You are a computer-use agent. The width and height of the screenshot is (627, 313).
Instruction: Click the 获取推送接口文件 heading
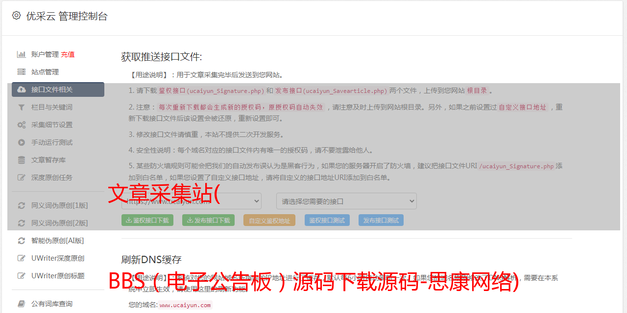point(162,57)
